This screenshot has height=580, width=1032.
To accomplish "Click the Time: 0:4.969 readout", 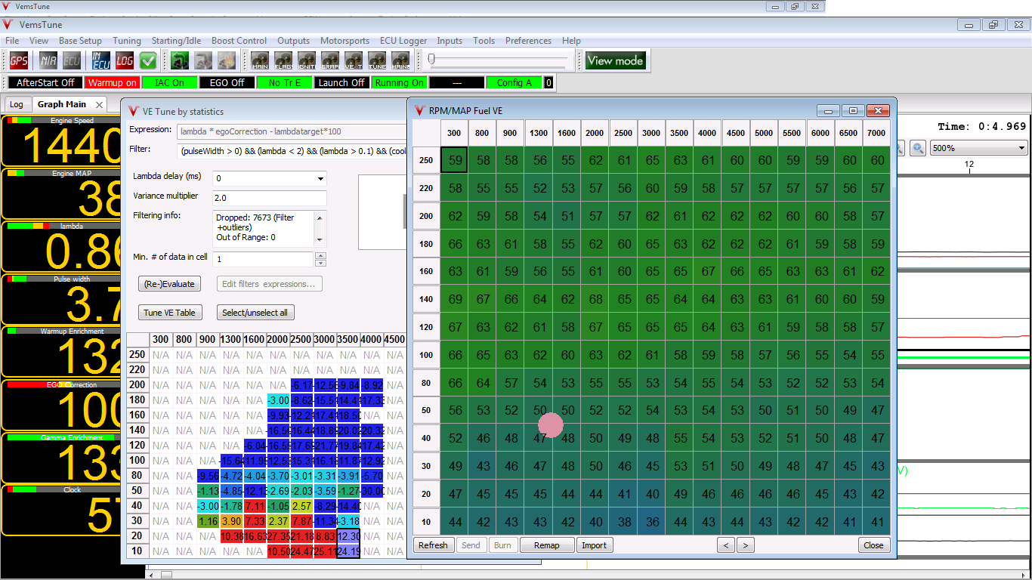I will coord(982,126).
